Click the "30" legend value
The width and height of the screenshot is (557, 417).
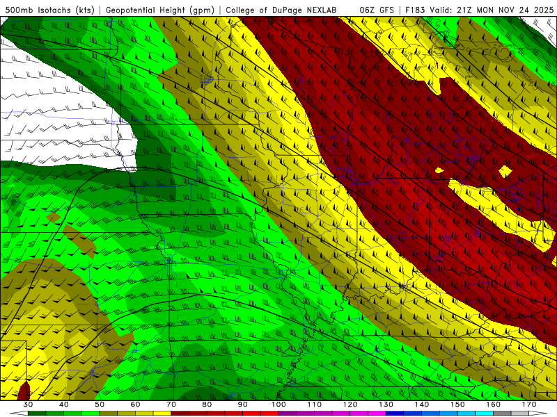28,404
